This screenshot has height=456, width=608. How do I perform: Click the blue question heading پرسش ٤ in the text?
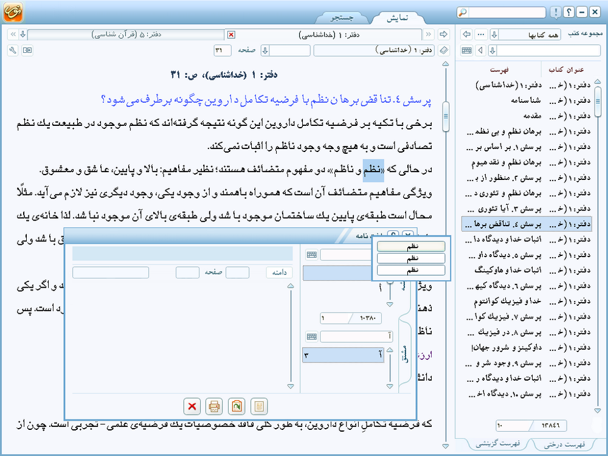point(266,101)
